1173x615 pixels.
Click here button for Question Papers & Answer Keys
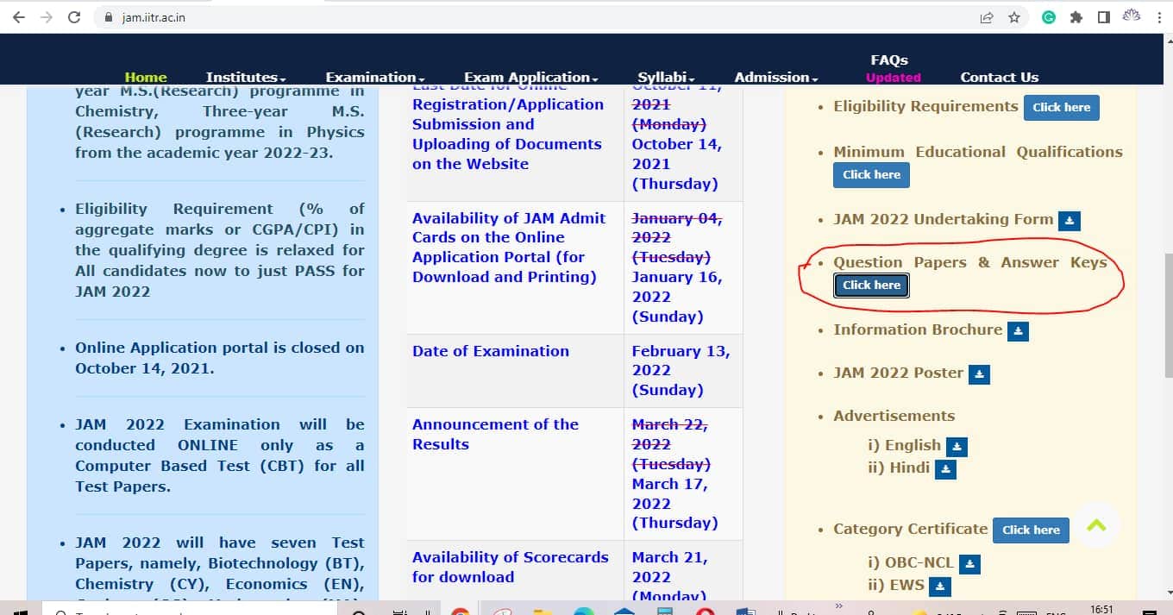pos(871,286)
